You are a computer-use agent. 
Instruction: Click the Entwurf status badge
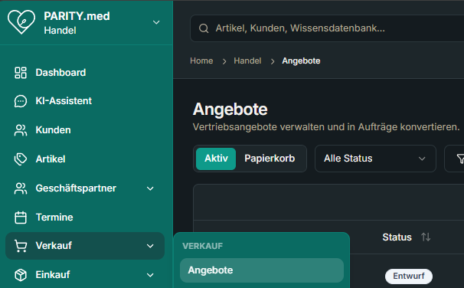409,277
